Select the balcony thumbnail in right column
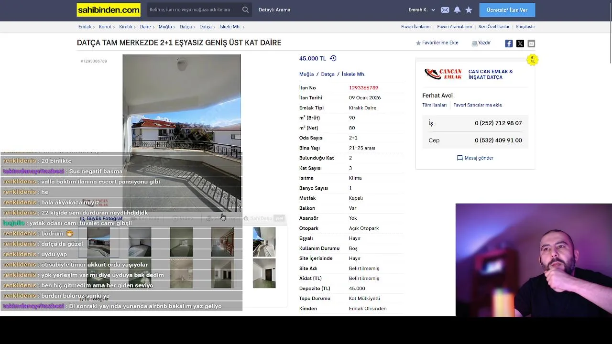The height and width of the screenshot is (344, 612). [x=264, y=242]
